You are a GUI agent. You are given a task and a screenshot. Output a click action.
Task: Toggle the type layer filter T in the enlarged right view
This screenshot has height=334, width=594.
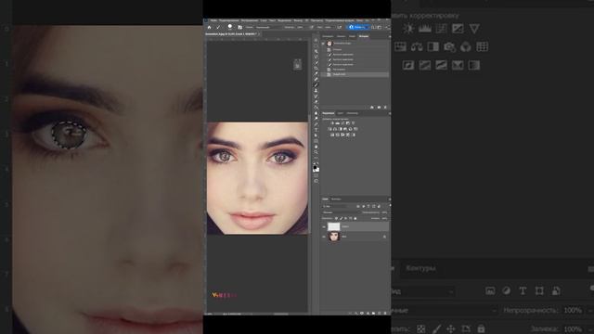(x=523, y=290)
